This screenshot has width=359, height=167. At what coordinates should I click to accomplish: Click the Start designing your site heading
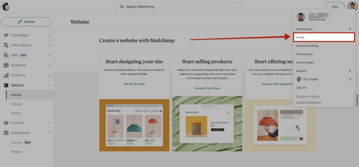coord(134,61)
